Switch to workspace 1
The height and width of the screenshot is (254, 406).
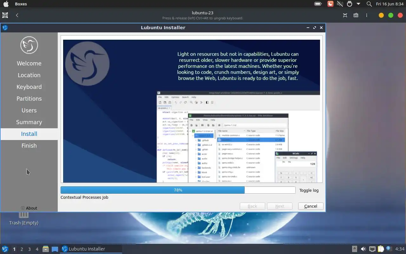[14, 249]
